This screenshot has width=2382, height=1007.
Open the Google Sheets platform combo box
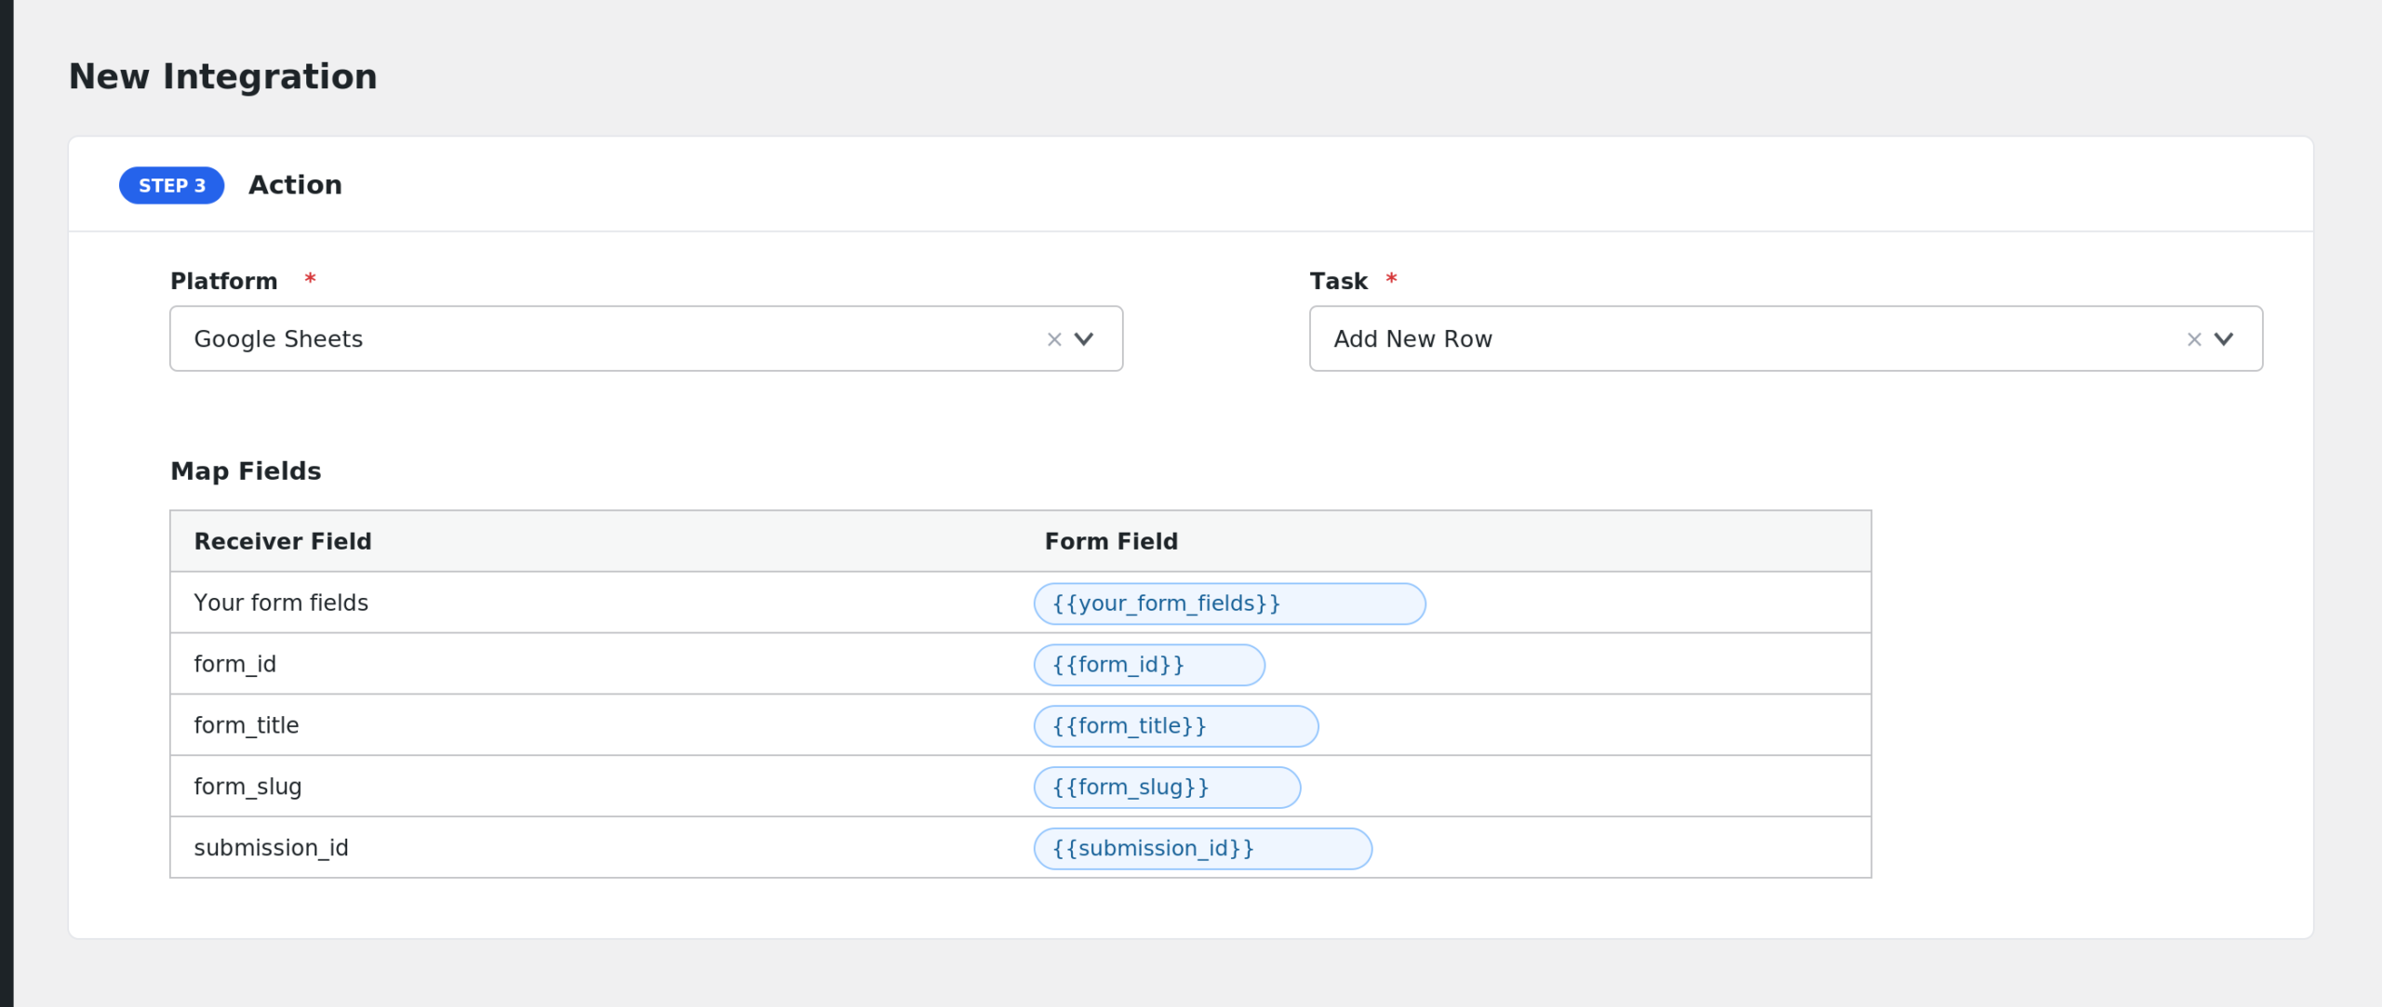[646, 338]
